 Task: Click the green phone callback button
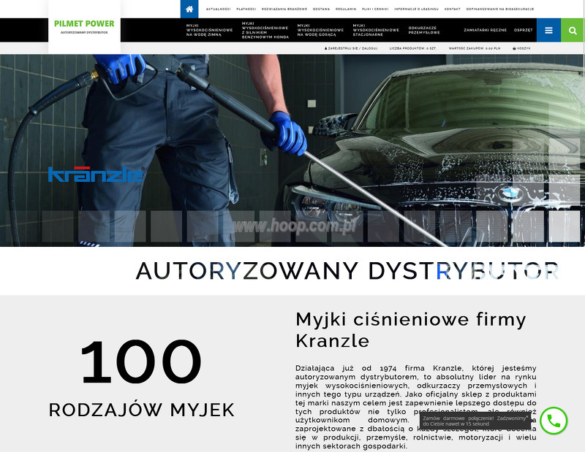[554, 421]
